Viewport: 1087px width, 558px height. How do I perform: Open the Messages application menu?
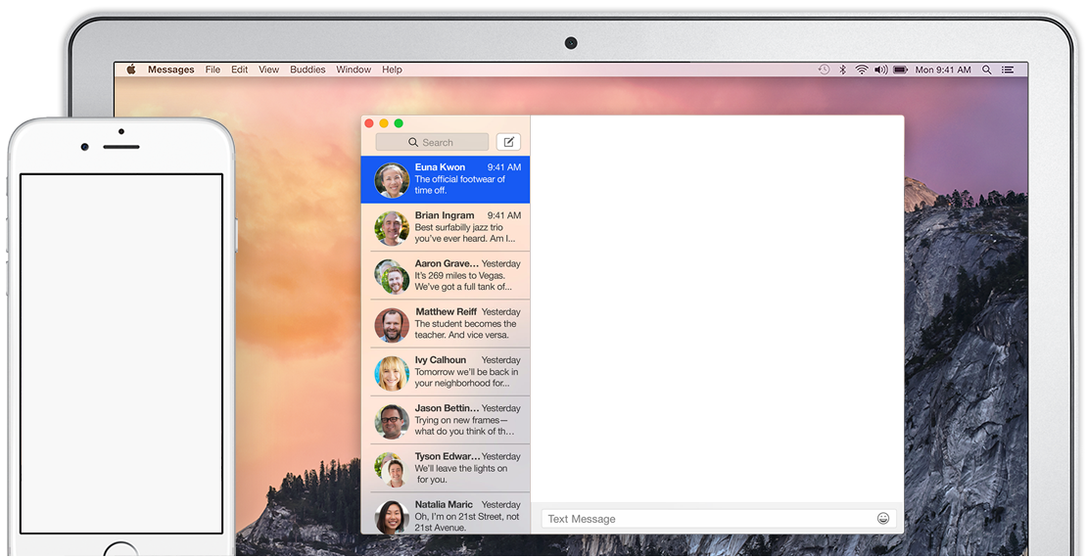pyautogui.click(x=170, y=70)
